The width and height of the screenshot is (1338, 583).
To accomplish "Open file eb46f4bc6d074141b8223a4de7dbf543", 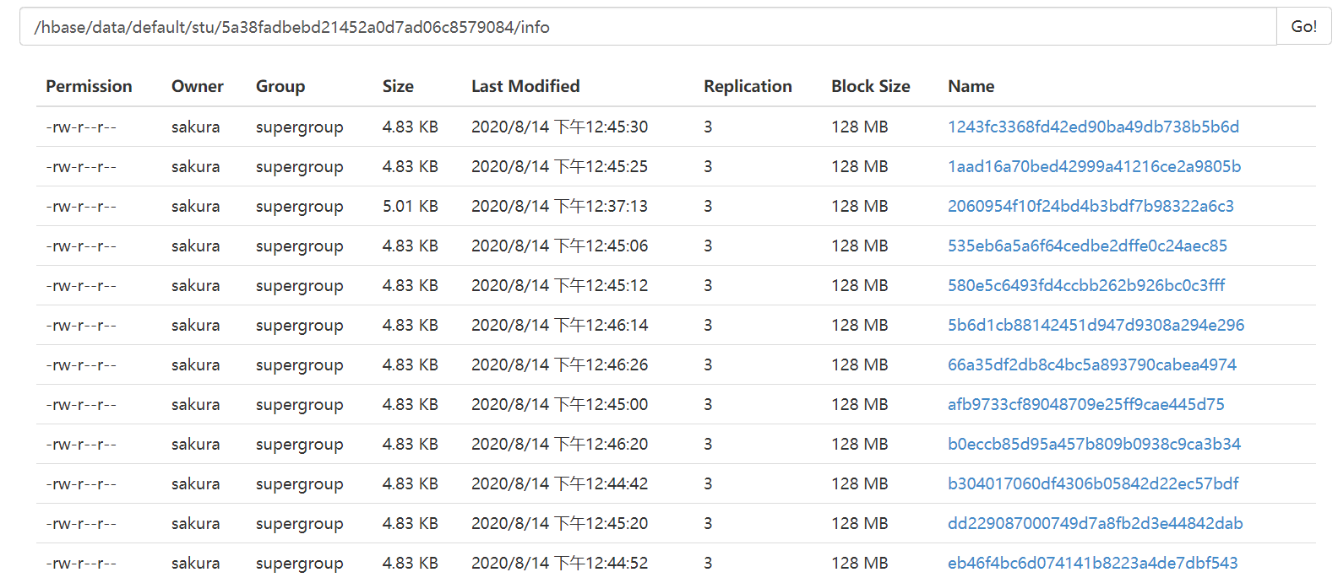I will 1092,563.
